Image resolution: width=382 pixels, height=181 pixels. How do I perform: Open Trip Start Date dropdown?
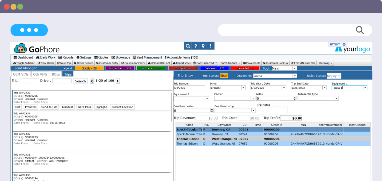point(284,88)
